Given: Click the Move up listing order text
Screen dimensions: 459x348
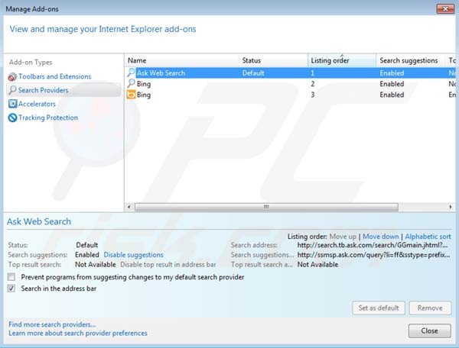Looking at the screenshot, I should click(x=343, y=237).
